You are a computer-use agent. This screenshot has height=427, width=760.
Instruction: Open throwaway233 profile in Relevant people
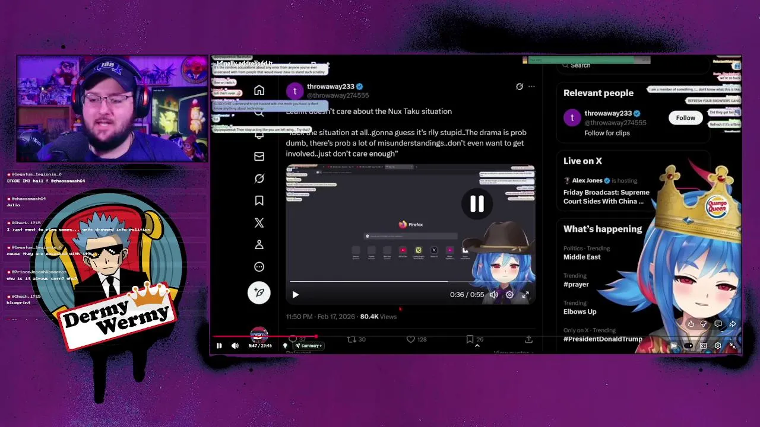608,113
